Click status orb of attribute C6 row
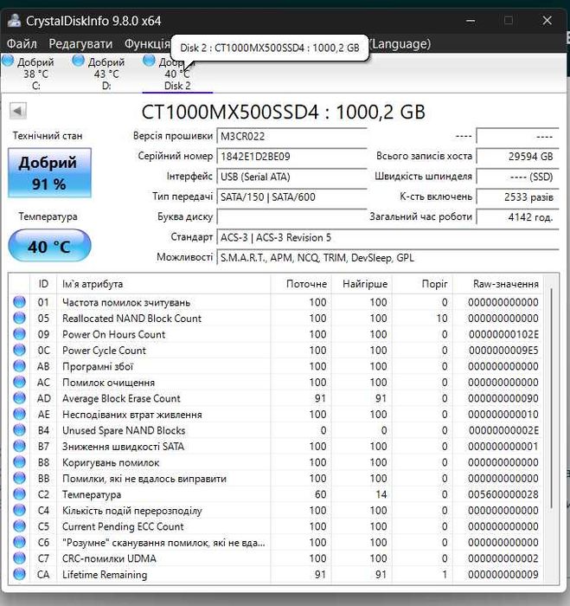Image resolution: width=570 pixels, height=606 pixels. click(19, 542)
